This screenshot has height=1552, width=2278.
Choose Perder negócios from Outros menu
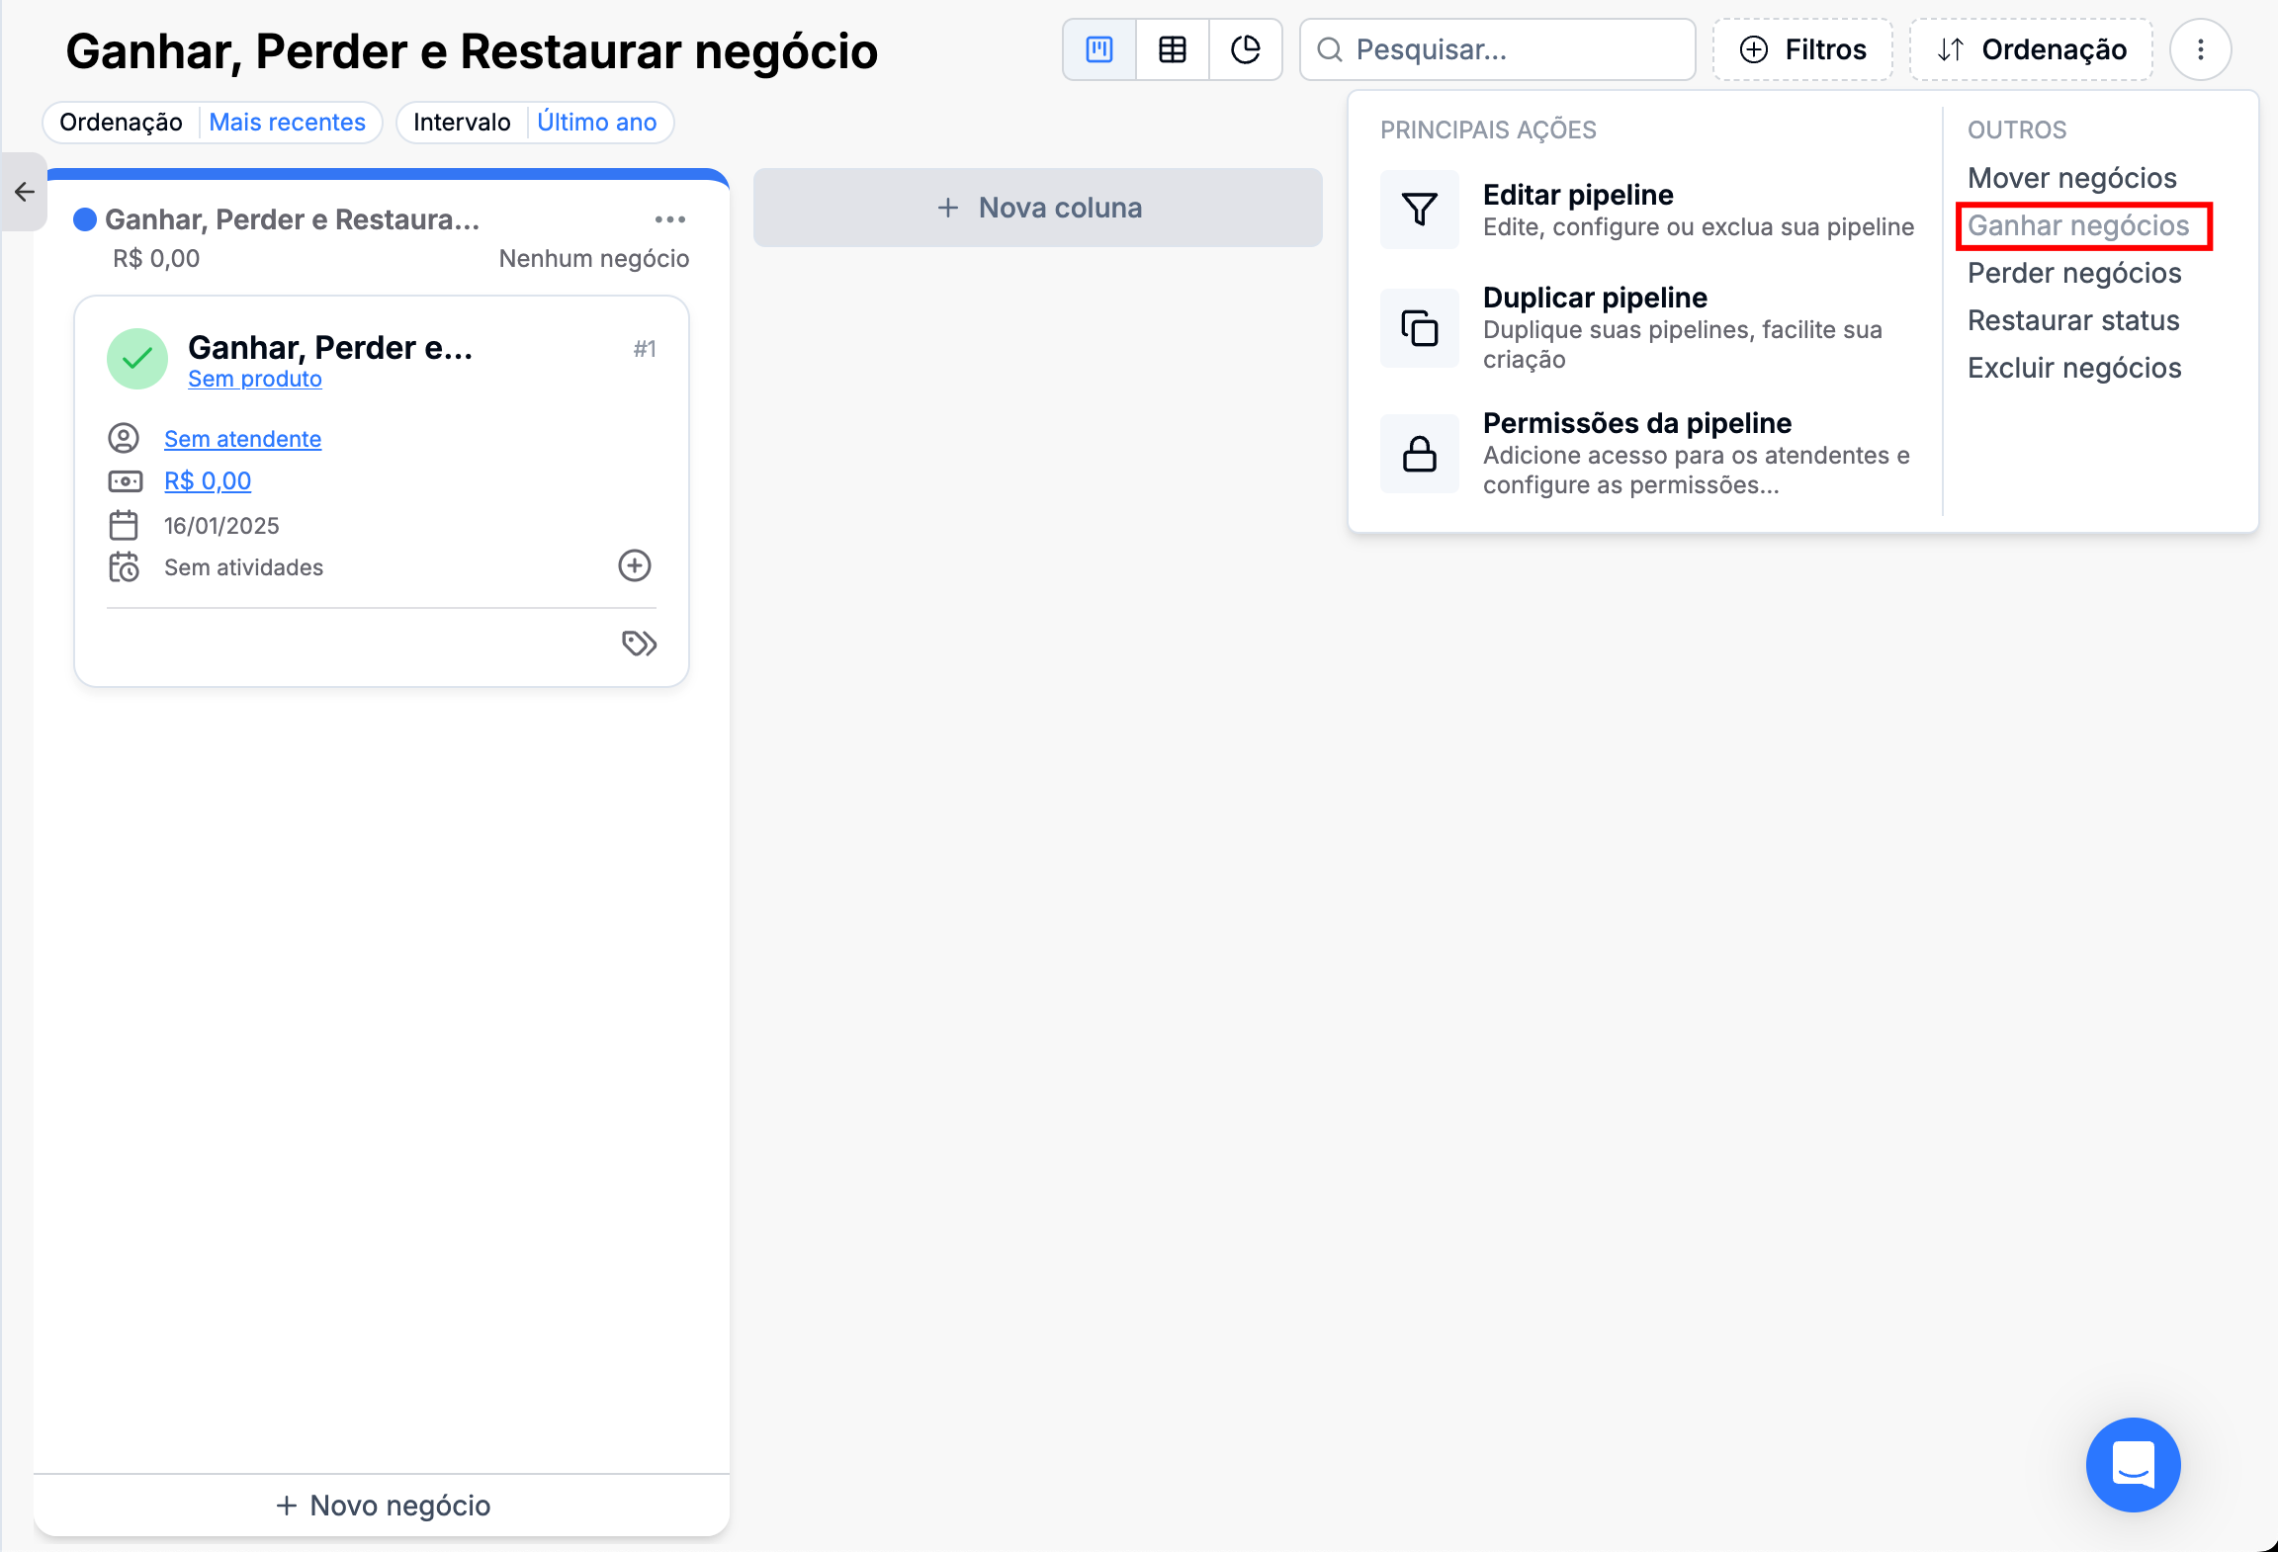coord(2073,273)
